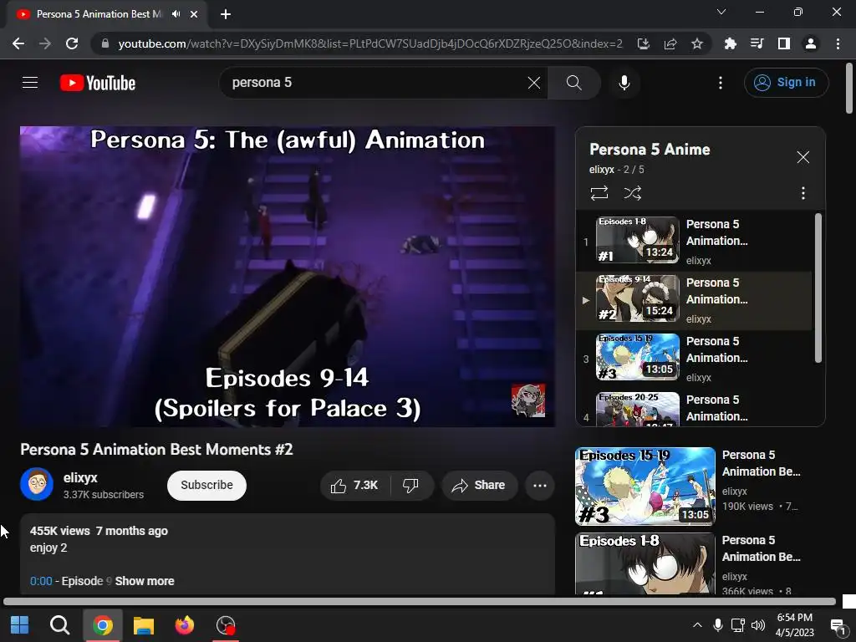Viewport: 856px width, 642px height.
Task: Click the channel watermark in the video
Action: 528,400
